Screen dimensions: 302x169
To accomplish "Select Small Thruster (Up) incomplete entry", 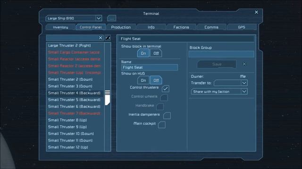I will coord(75,73).
